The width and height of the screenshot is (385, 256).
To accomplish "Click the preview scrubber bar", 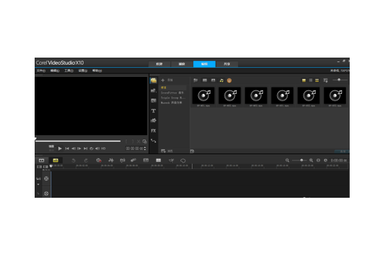I will coord(78,141).
